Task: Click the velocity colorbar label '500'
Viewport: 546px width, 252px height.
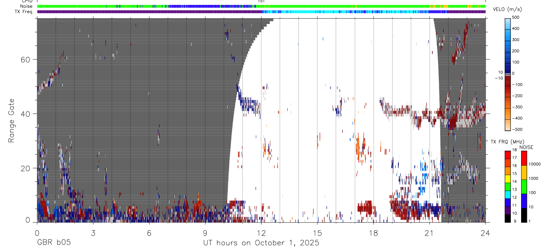Action: (516, 17)
